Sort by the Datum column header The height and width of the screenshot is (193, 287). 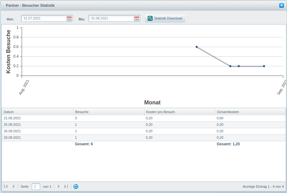coord(37,112)
